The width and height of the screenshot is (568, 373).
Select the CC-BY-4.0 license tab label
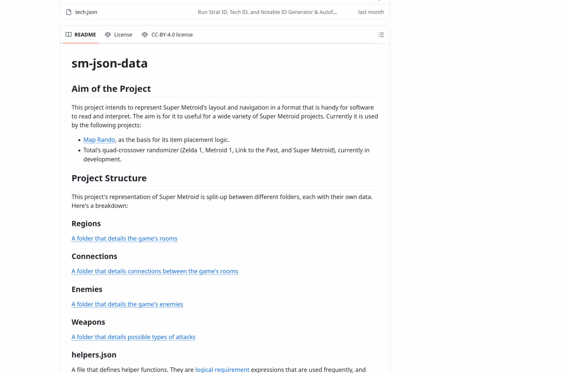click(x=172, y=35)
